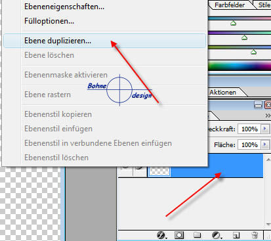271x241 pixels.
Task: Create a new layer group folder
Action: pyautogui.click(x=198, y=235)
